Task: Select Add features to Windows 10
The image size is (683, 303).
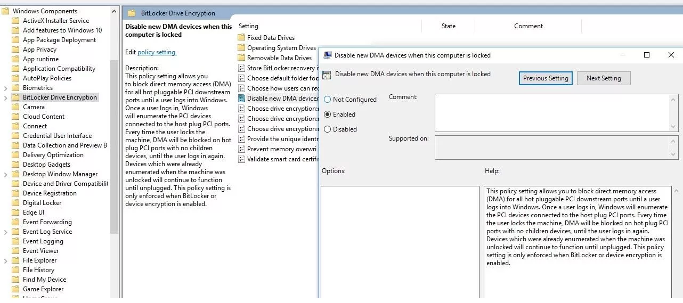Action: pyautogui.click(x=62, y=30)
